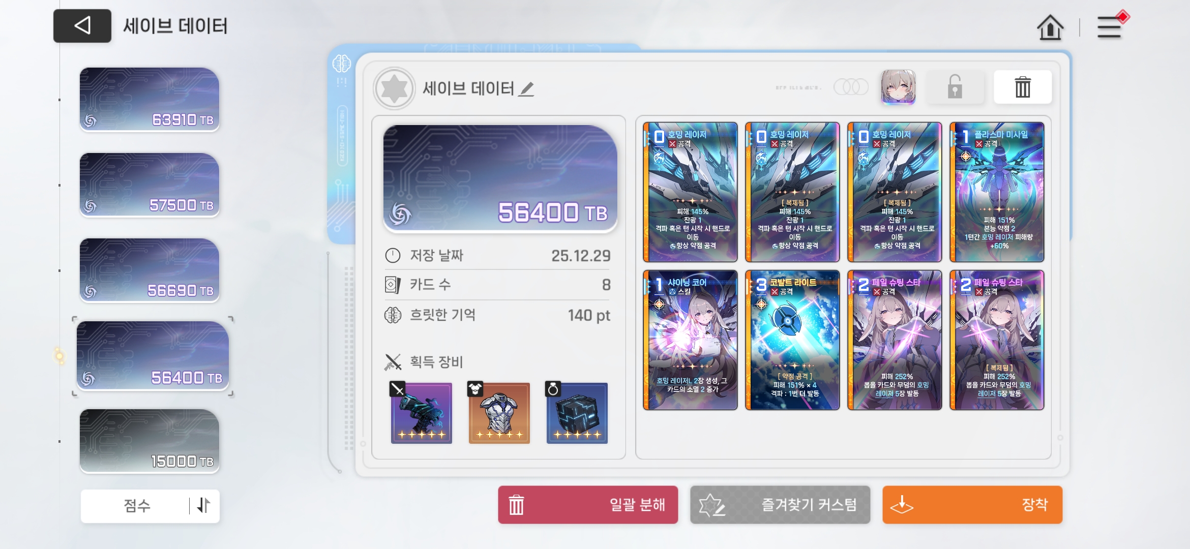Screen dimensions: 1190x549
Task: Edit save data name with pencil icon
Action: (x=526, y=89)
